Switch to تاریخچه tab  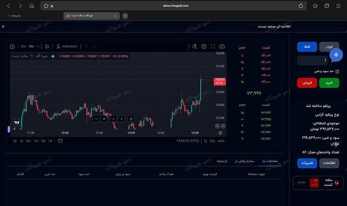pos(222,161)
